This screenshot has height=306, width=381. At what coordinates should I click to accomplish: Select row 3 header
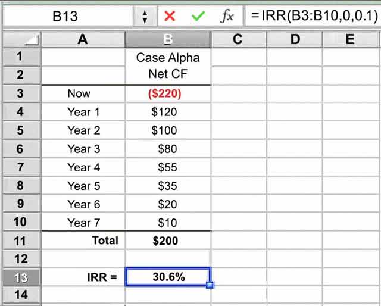point(20,93)
